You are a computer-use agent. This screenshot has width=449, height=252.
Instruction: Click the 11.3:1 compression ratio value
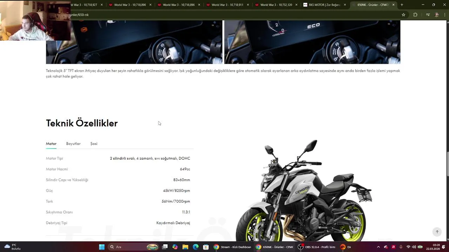pyautogui.click(x=186, y=212)
